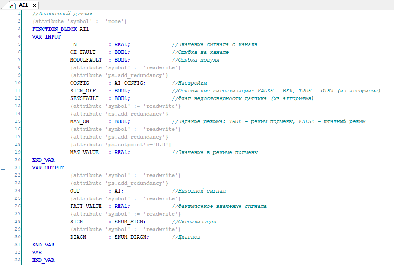The width and height of the screenshot is (394, 265).
Task: Click the AI_CONFIG type of CONFIG
Action: (130, 83)
